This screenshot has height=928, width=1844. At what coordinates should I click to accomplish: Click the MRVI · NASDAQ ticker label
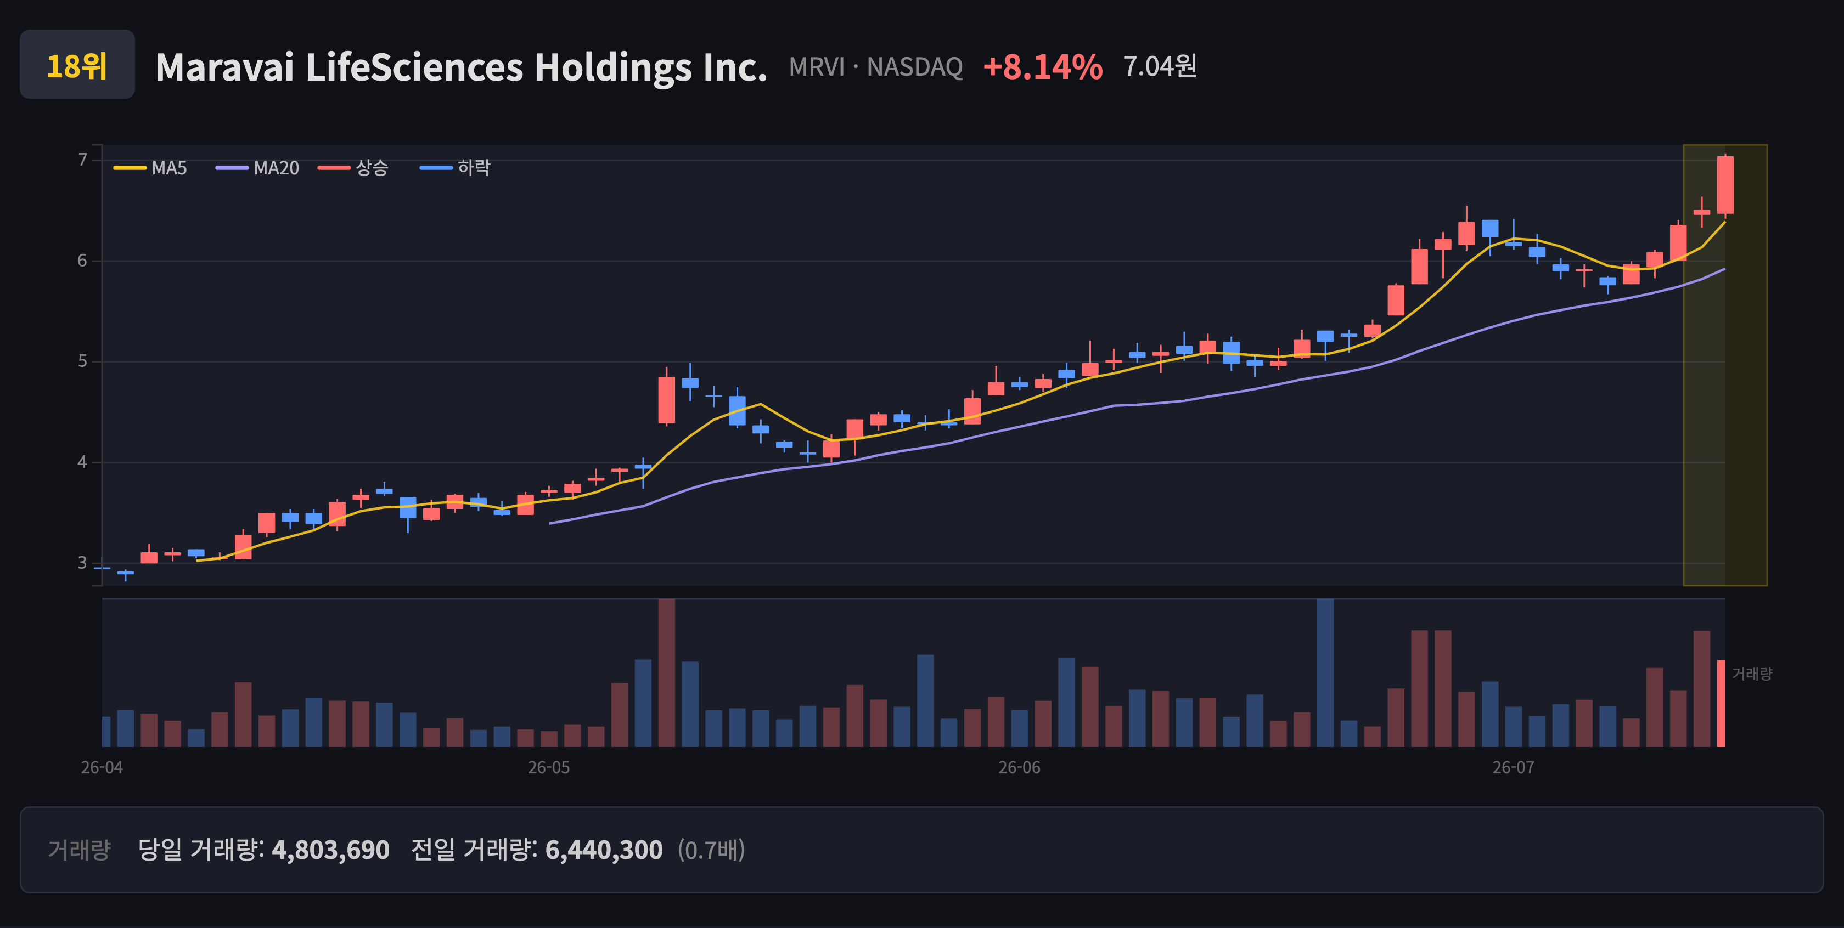click(875, 66)
